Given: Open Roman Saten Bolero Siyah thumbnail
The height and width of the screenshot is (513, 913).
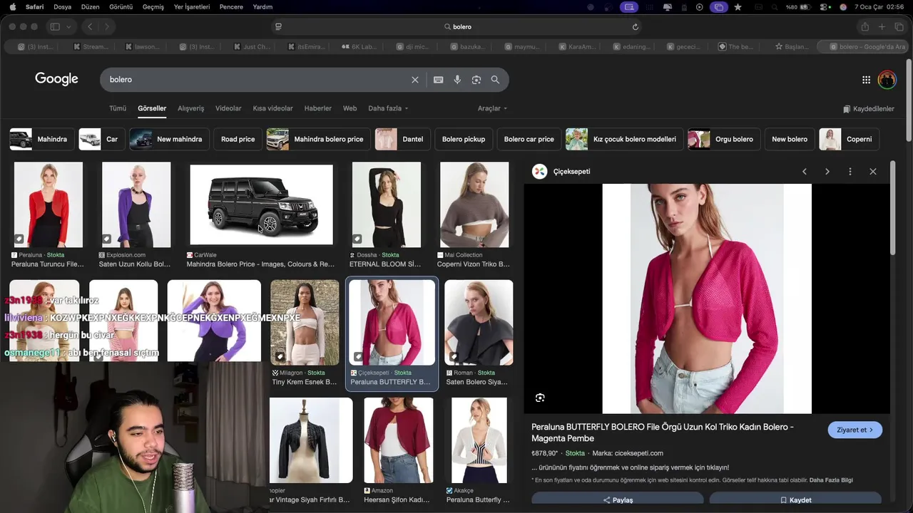Looking at the screenshot, I should tap(479, 323).
